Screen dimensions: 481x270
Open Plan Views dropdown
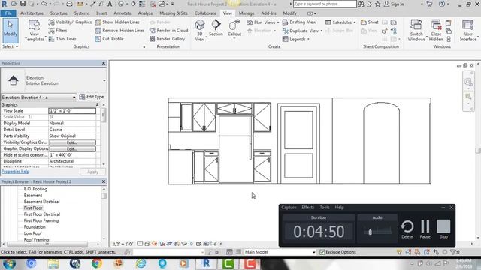point(263,22)
